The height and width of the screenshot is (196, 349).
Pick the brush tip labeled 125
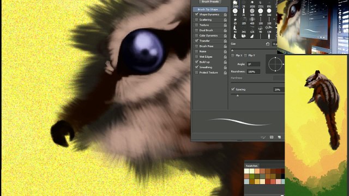tap(252, 29)
